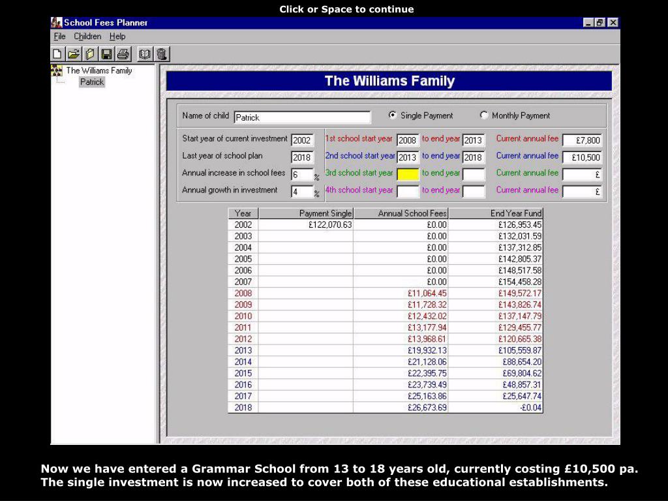Click the Start year of current investment field
Viewport: 668px width, 501px height.
click(302, 140)
